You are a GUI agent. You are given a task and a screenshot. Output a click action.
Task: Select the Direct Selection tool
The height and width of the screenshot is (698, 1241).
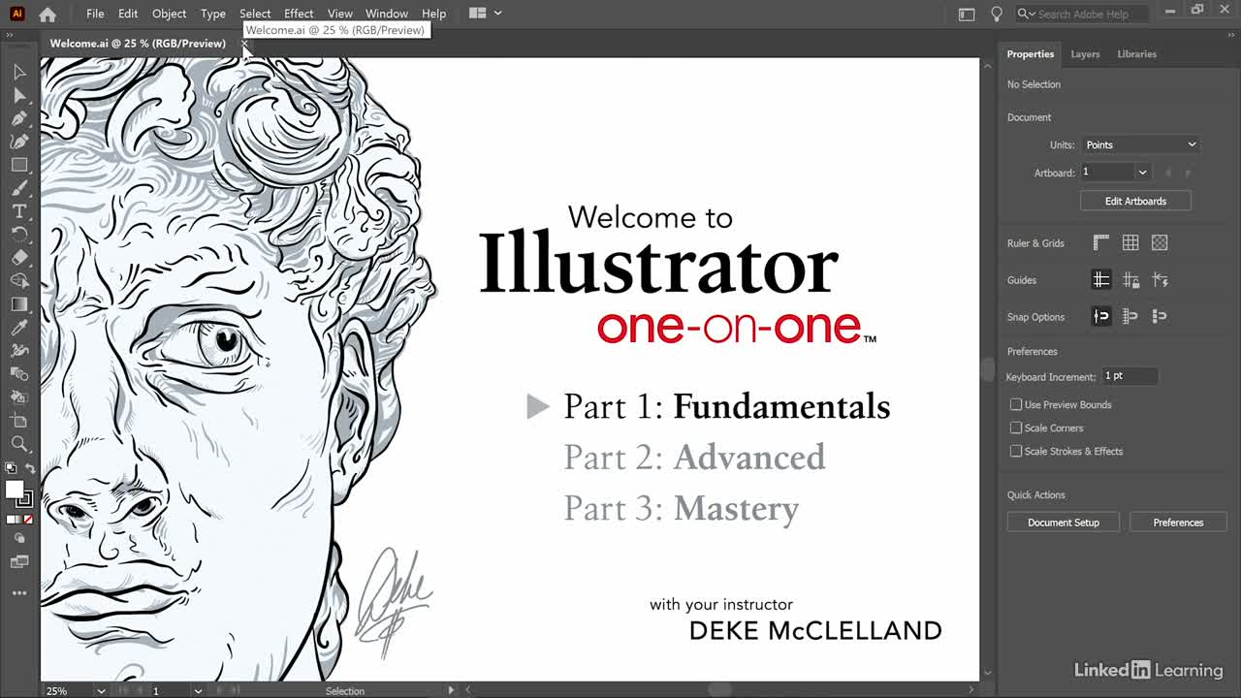pos(19,95)
